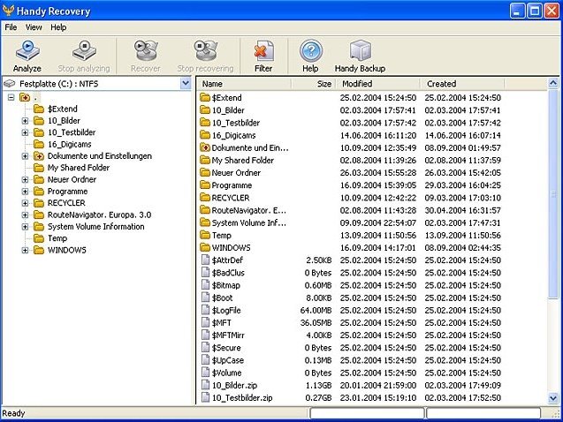
Task: Click the 16_Digicams folder icon in tree
Action: click(39, 144)
